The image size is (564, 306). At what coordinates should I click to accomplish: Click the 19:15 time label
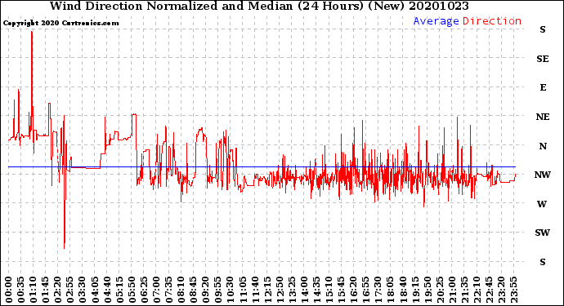point(415,290)
